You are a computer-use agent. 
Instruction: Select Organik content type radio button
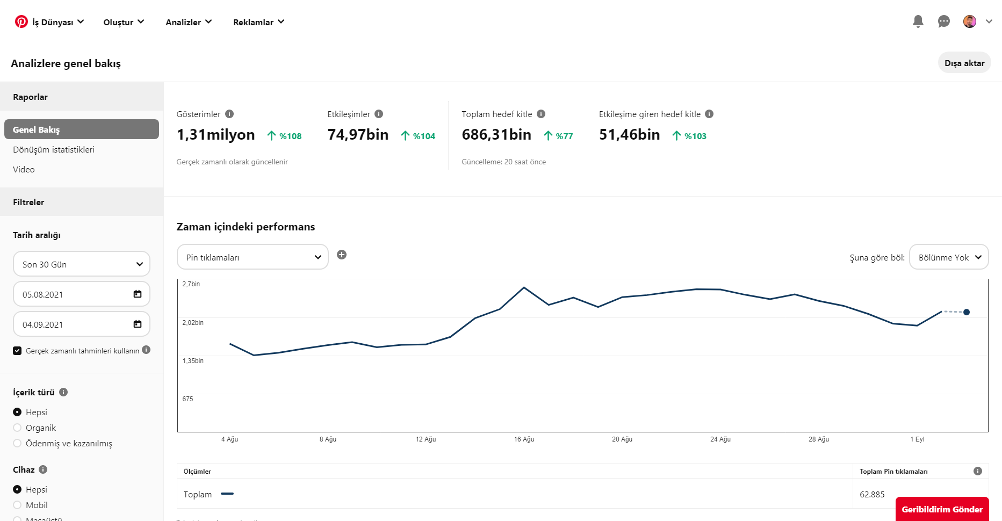pyautogui.click(x=17, y=428)
